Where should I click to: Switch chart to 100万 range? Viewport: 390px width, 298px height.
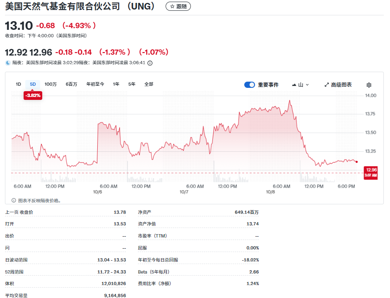click(x=51, y=84)
